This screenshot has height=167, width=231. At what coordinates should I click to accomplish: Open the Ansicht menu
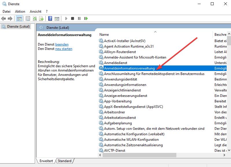pos(36,12)
